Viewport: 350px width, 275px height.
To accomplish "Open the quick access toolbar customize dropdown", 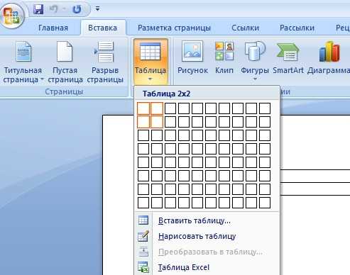I will [x=97, y=9].
